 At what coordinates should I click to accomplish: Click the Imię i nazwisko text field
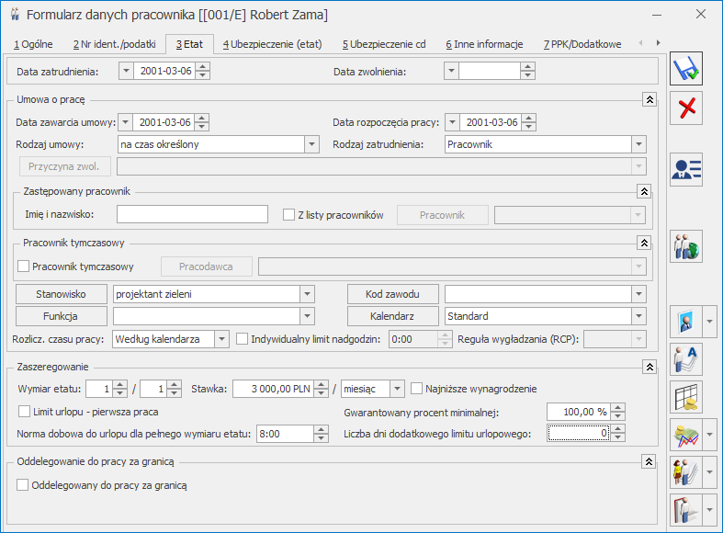pyautogui.click(x=192, y=214)
